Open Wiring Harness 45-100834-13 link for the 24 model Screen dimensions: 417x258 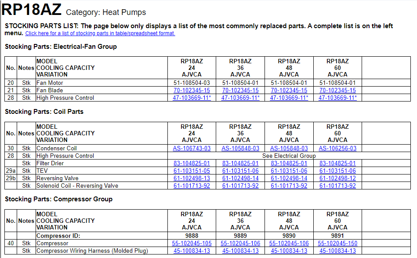coord(192,251)
